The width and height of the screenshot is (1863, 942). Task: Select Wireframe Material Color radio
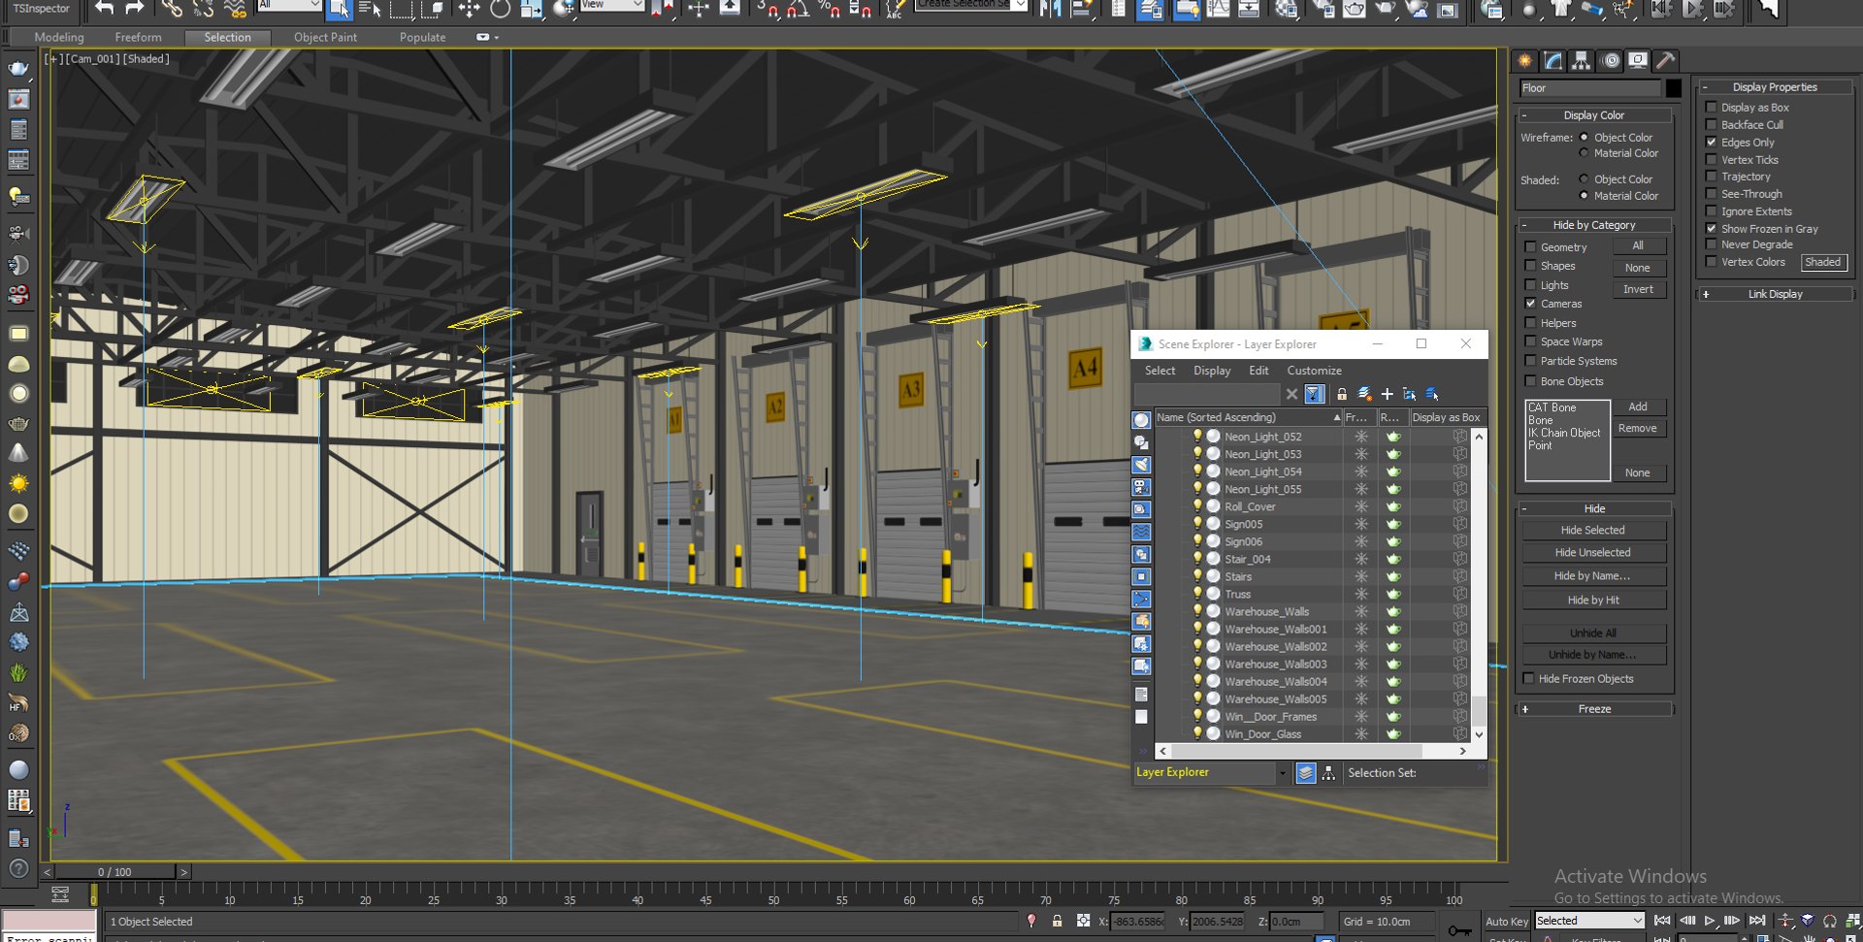click(x=1584, y=153)
